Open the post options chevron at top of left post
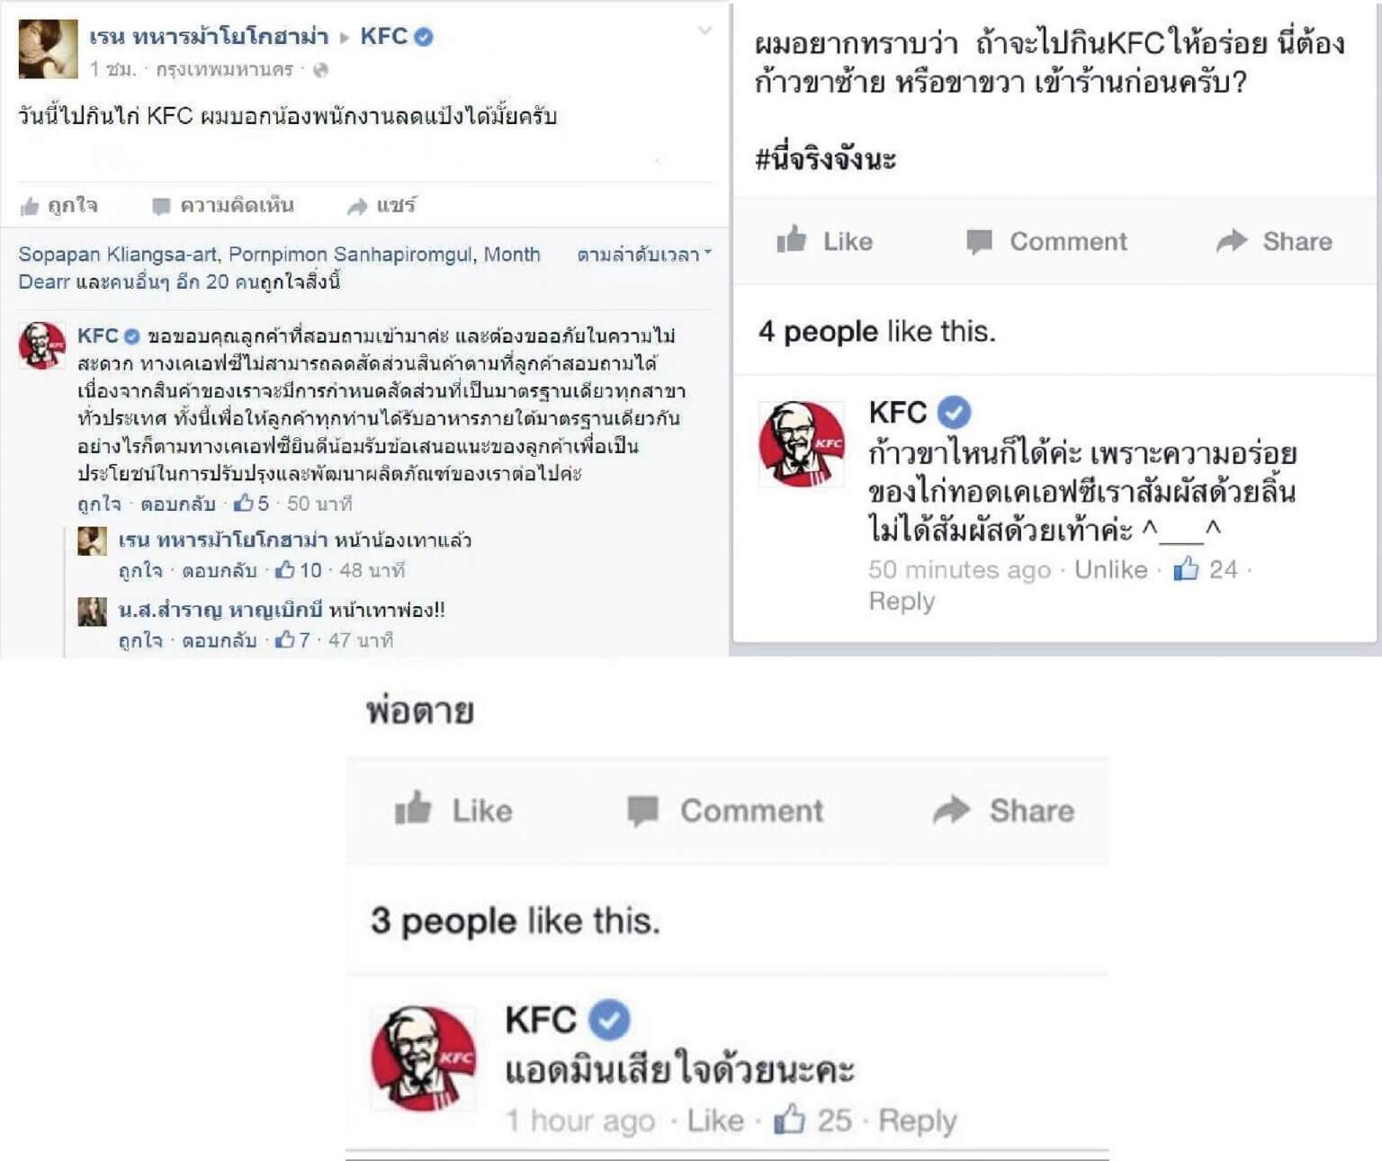 (x=704, y=31)
